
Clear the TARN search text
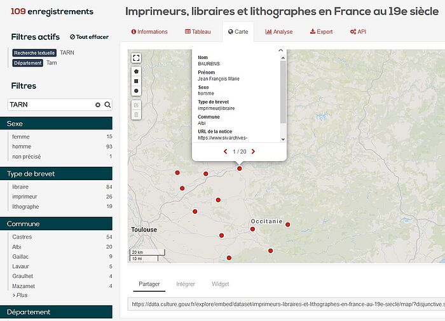tap(98, 105)
